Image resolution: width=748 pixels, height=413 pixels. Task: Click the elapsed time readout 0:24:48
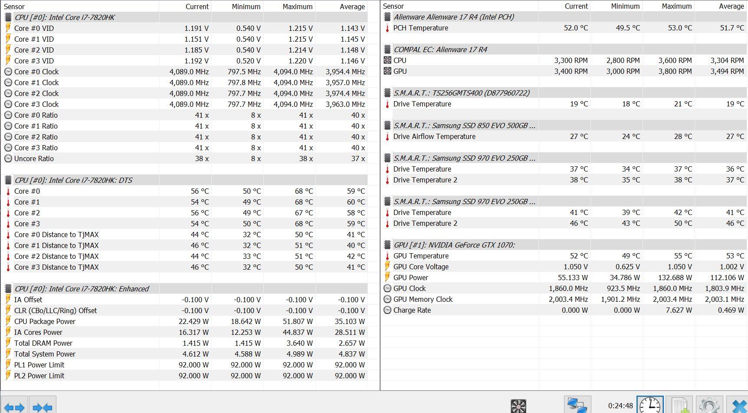point(620,406)
